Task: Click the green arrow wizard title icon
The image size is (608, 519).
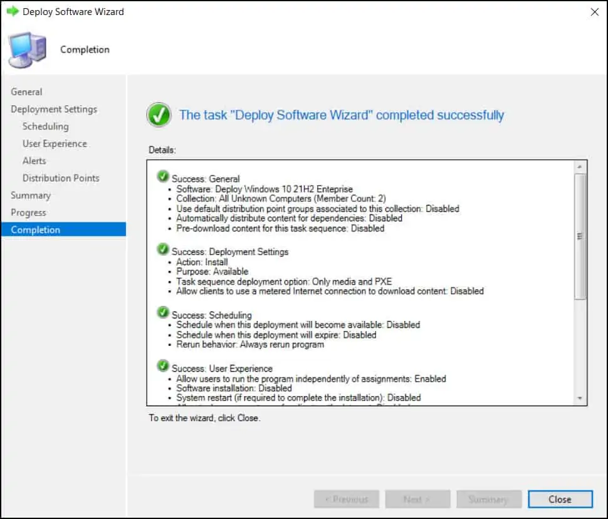Action: [13, 11]
